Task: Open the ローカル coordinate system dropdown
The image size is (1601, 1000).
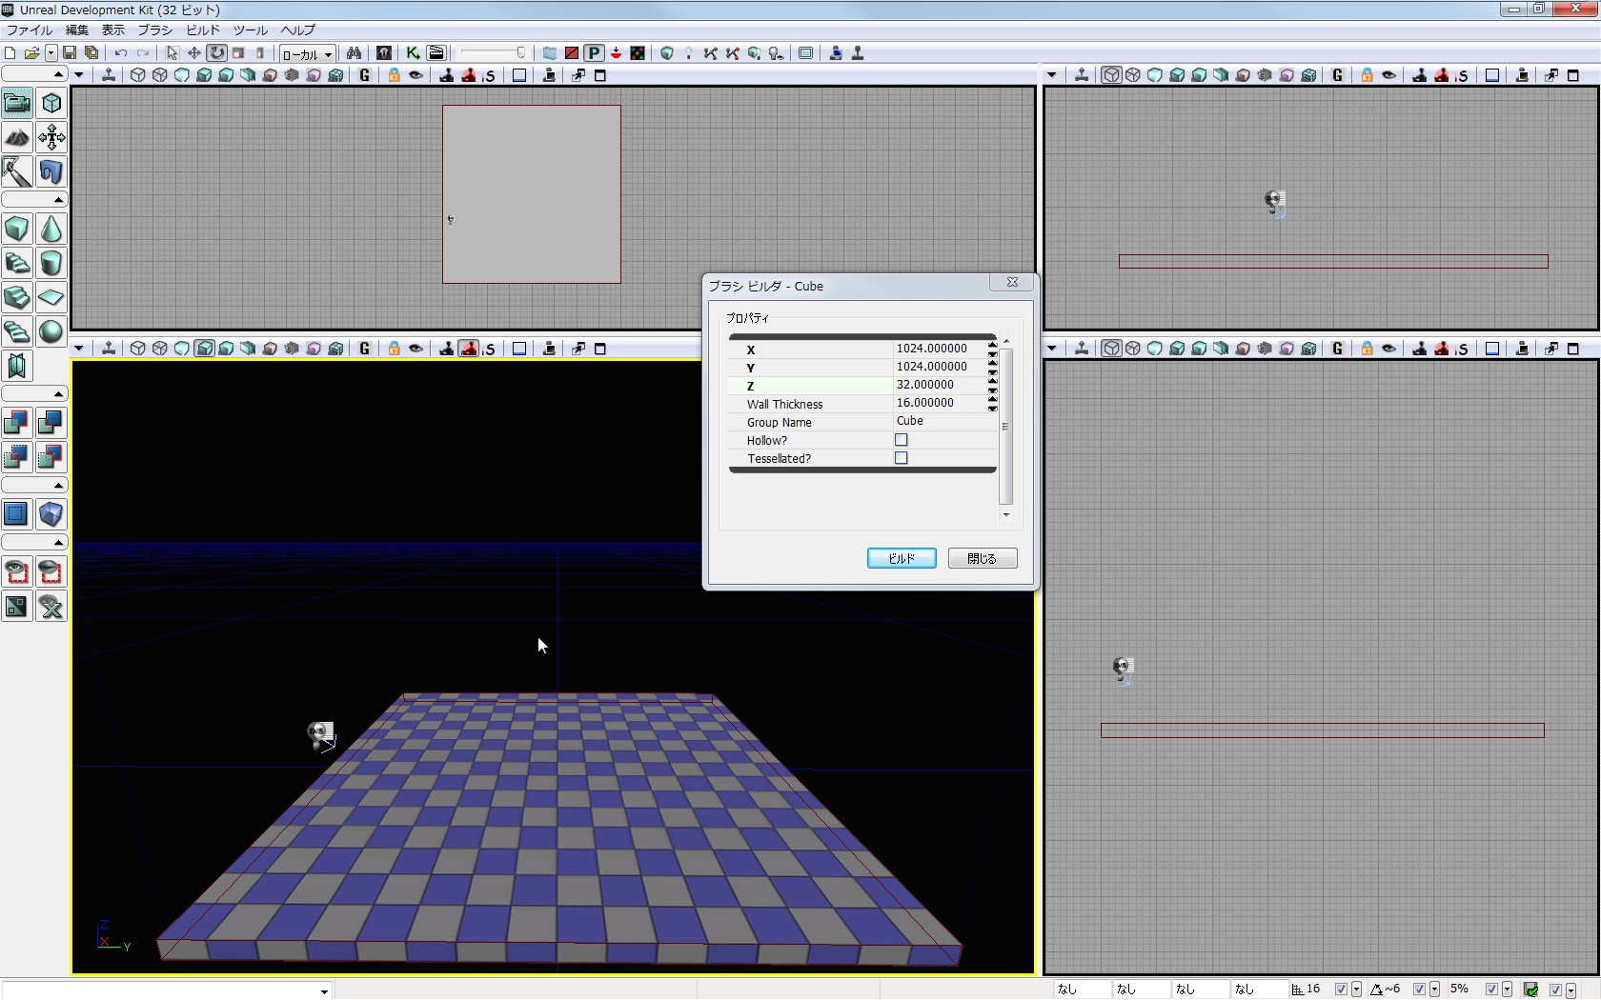Action: [307, 54]
